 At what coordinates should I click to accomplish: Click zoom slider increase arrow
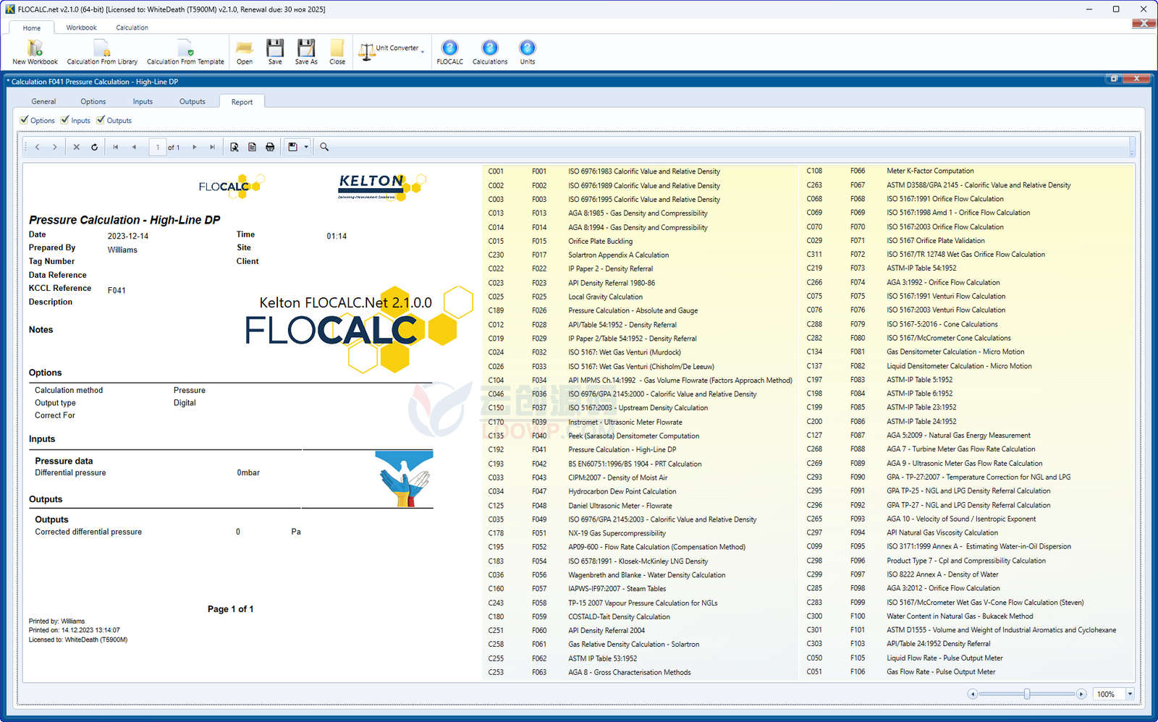(x=1081, y=694)
